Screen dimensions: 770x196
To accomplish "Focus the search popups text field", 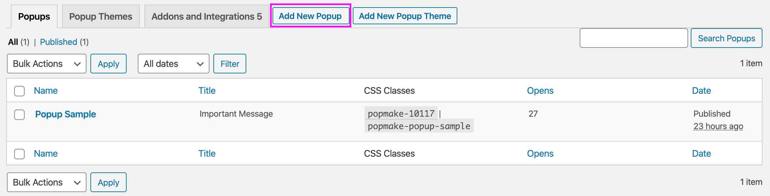I will point(634,38).
